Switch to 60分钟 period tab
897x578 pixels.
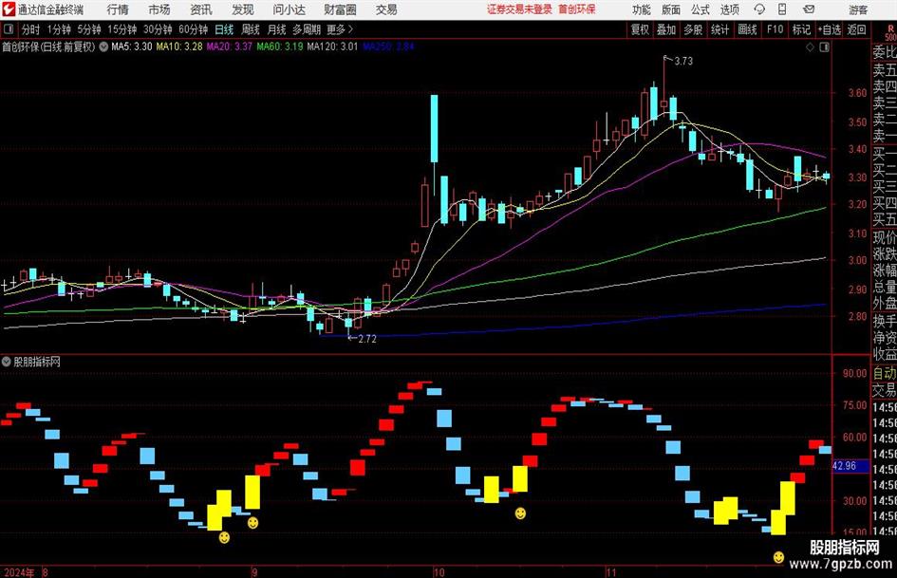click(193, 29)
